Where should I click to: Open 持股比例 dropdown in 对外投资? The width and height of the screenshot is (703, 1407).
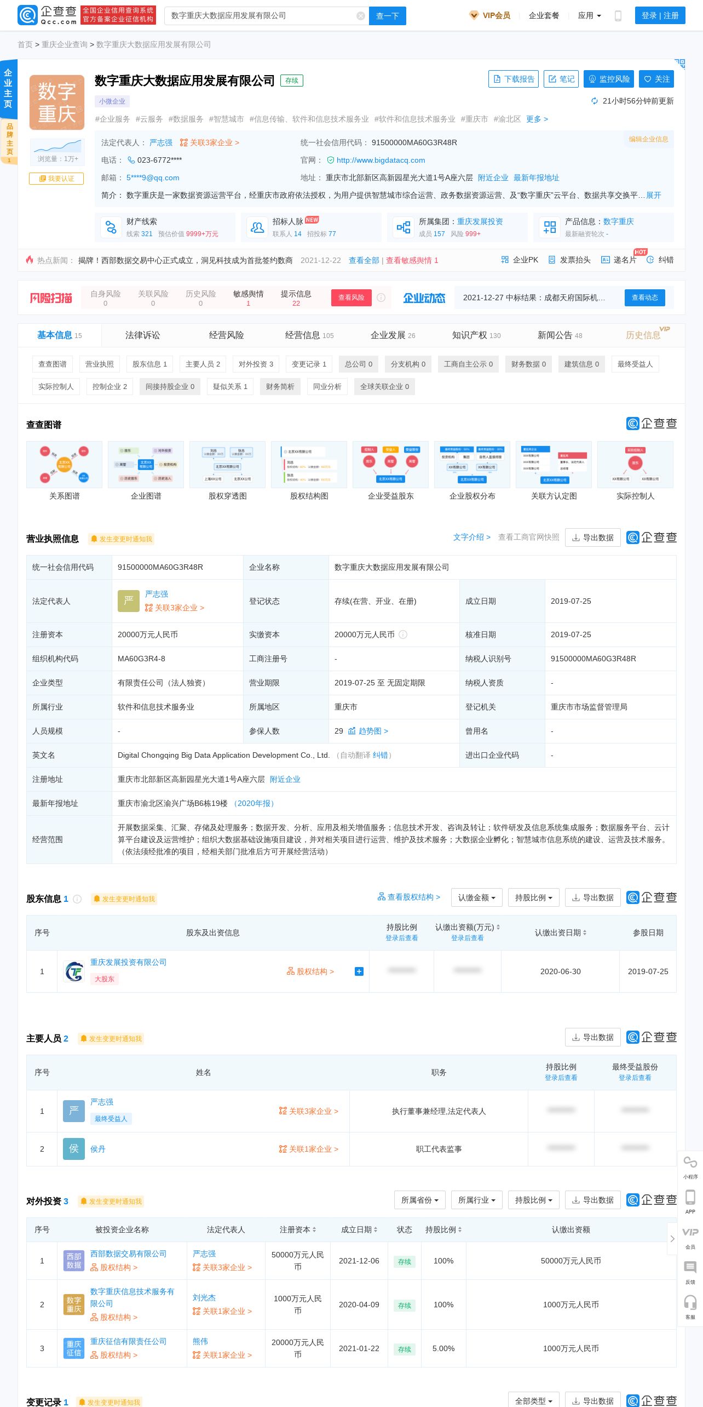[x=534, y=1200]
